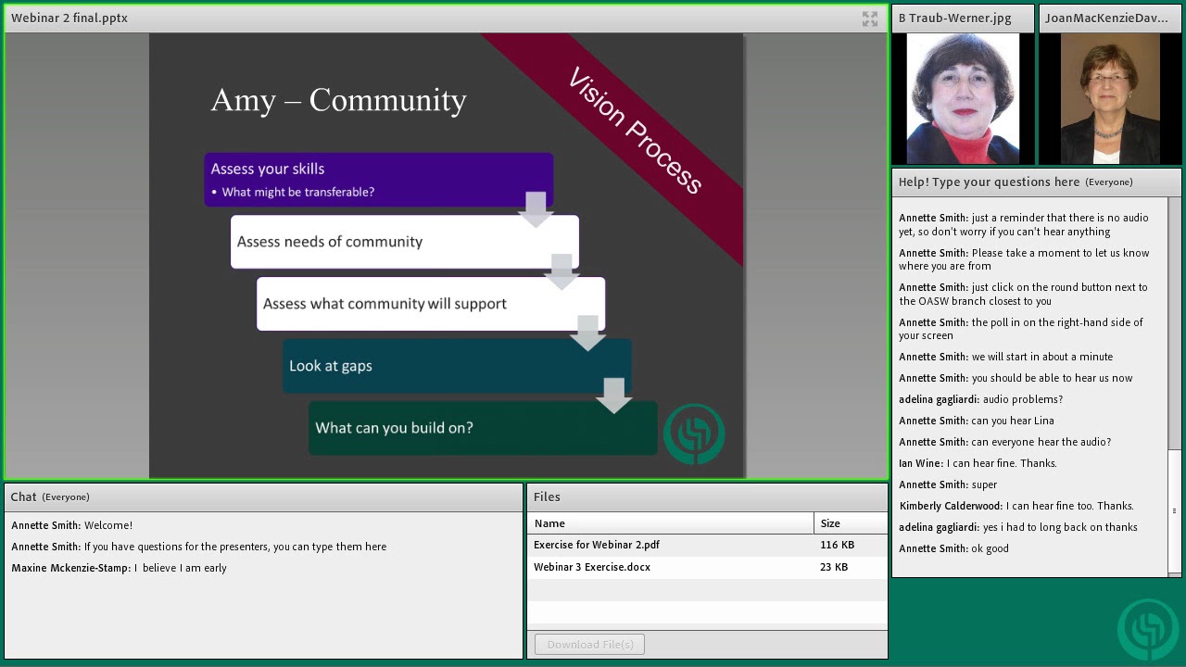Select the 'Assess needs of community' box

click(405, 242)
